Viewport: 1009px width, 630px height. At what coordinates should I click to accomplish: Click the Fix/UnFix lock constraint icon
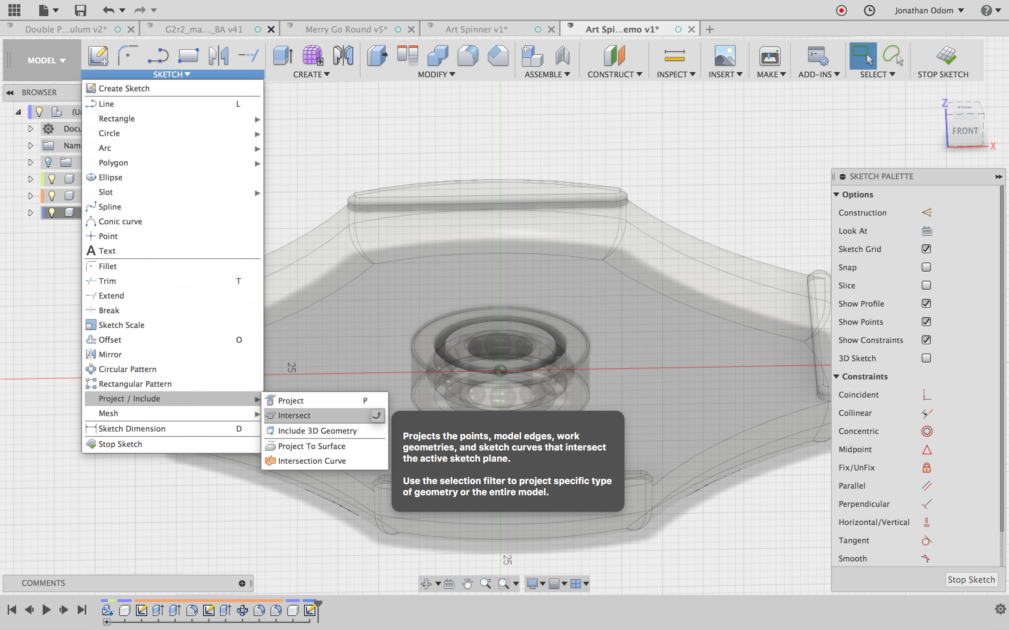point(927,467)
